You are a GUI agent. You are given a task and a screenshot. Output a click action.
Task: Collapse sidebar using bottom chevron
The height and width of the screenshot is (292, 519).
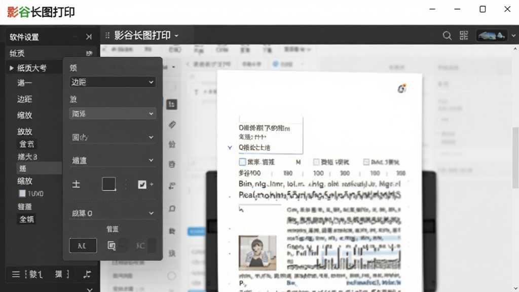(x=89, y=289)
